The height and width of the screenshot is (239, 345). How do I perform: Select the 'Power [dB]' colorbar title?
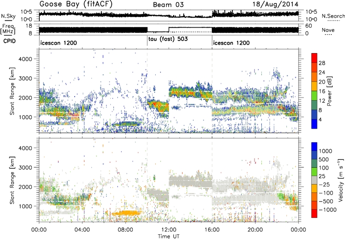click(329, 91)
